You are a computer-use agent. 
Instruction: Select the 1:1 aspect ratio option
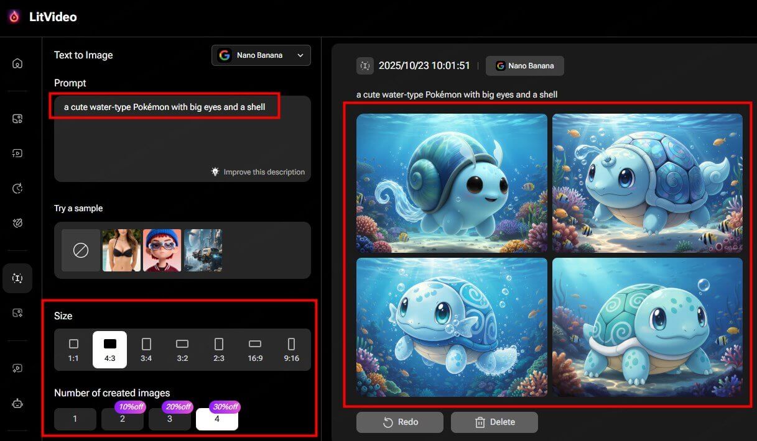(x=73, y=348)
